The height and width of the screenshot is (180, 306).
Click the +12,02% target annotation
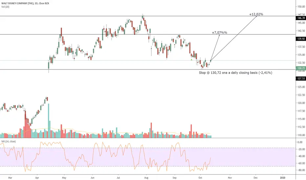click(256, 14)
